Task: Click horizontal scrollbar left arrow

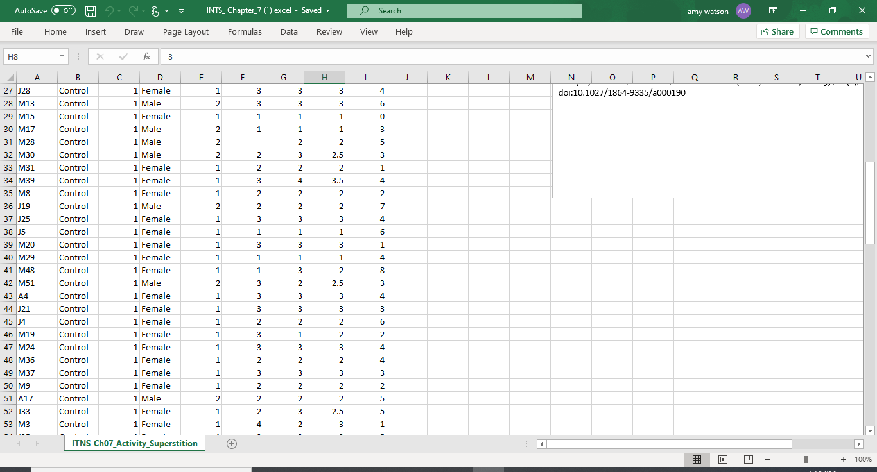Action: click(x=541, y=444)
